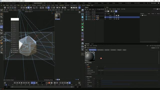The height and width of the screenshot is (90, 160).
Task: Select the Move tool in left toolbar
Action: coord(1,21)
